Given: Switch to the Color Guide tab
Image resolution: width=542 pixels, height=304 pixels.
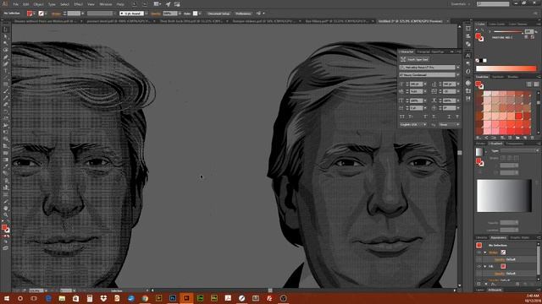Looking at the screenshot, I should coord(497,24).
